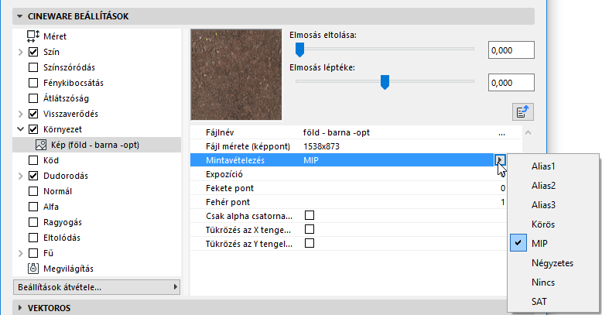Select the Kép (föld - barna -opt) row
Viewport: 602px width, 315px height.
tap(97, 145)
